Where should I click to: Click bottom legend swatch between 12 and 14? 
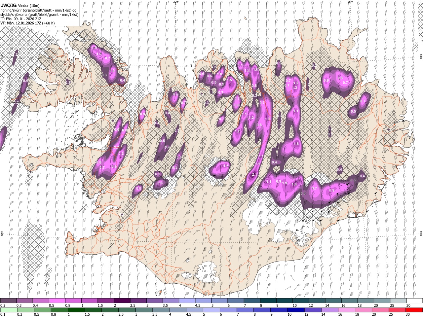point(313,310)
